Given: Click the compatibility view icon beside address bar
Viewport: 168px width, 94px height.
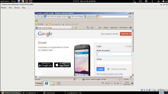Looking at the screenshot, I should coord(88,16).
